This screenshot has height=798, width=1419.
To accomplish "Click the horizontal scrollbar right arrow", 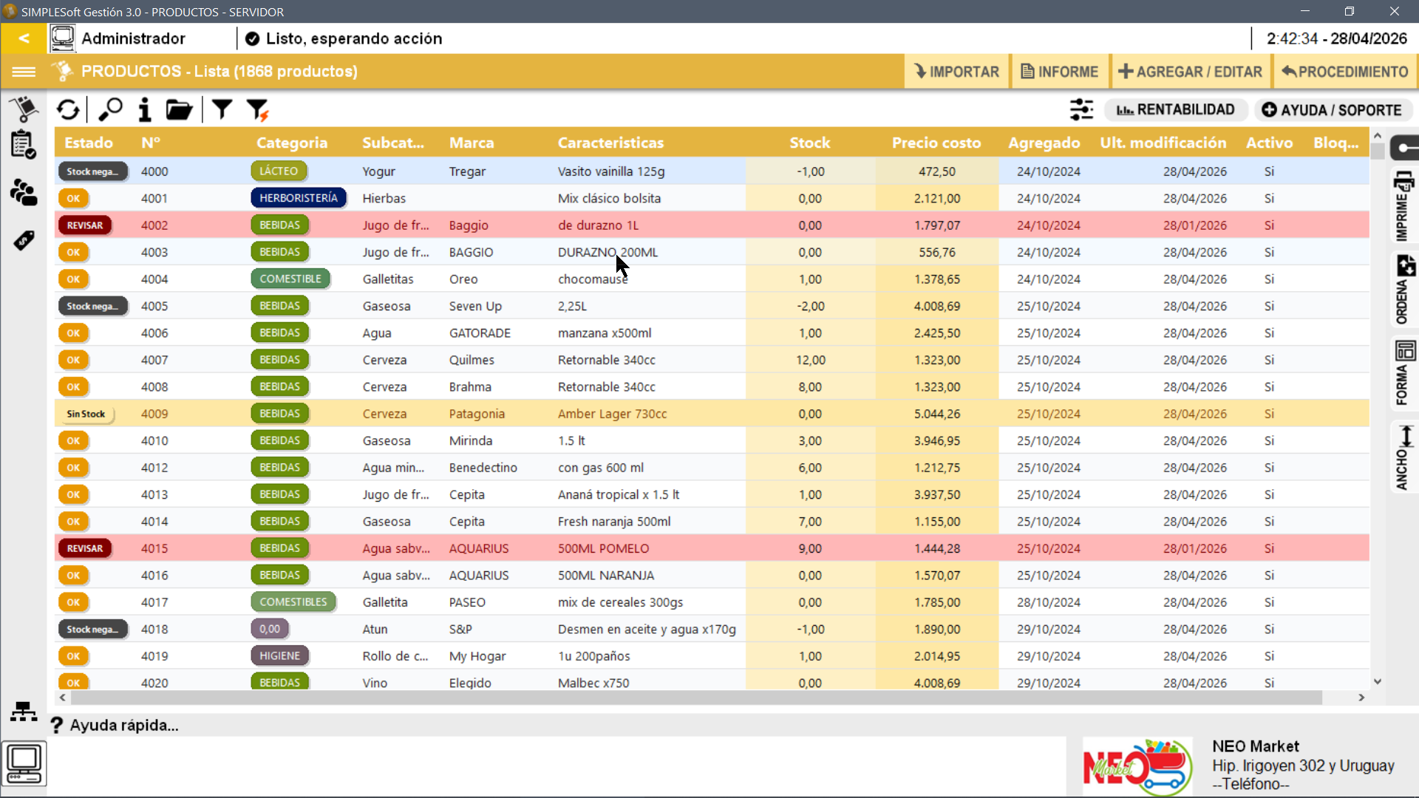I will (x=1361, y=698).
